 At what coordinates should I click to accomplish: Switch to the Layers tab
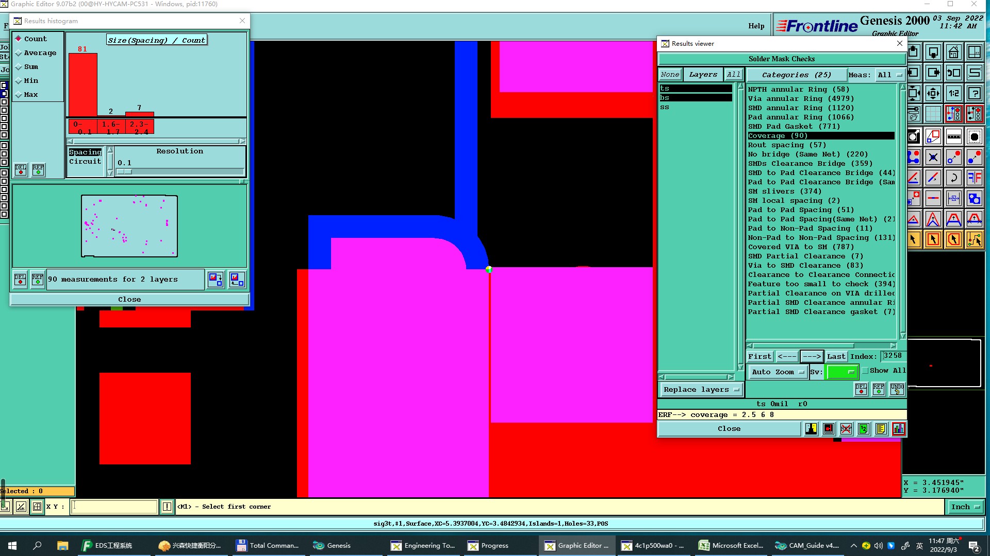click(703, 75)
